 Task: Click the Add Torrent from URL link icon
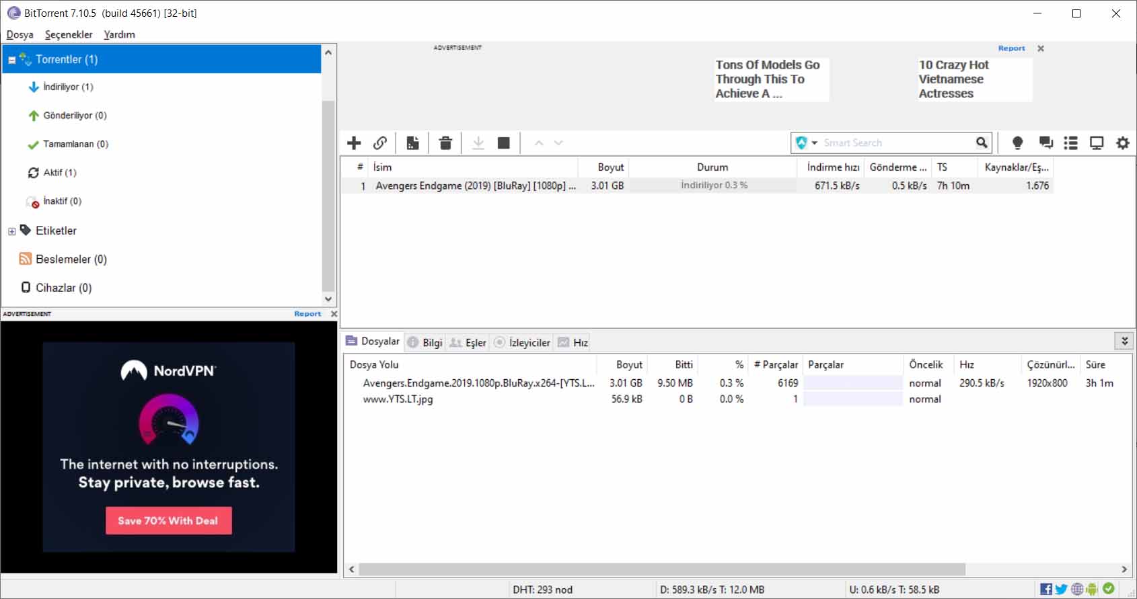point(380,143)
